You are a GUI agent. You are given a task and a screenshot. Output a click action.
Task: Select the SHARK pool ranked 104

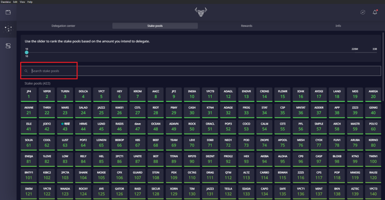pos(83,175)
